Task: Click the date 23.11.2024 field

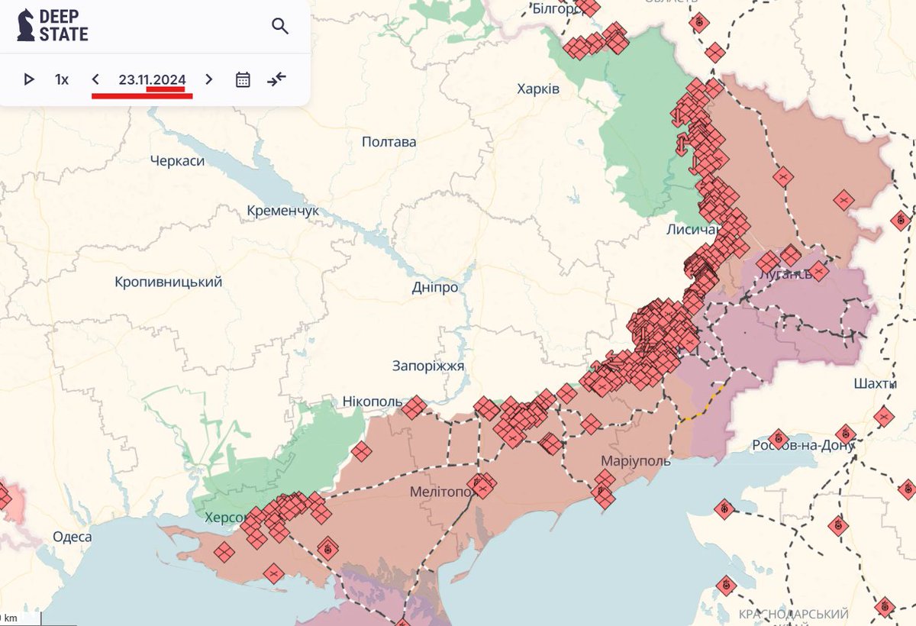Action: (x=152, y=79)
